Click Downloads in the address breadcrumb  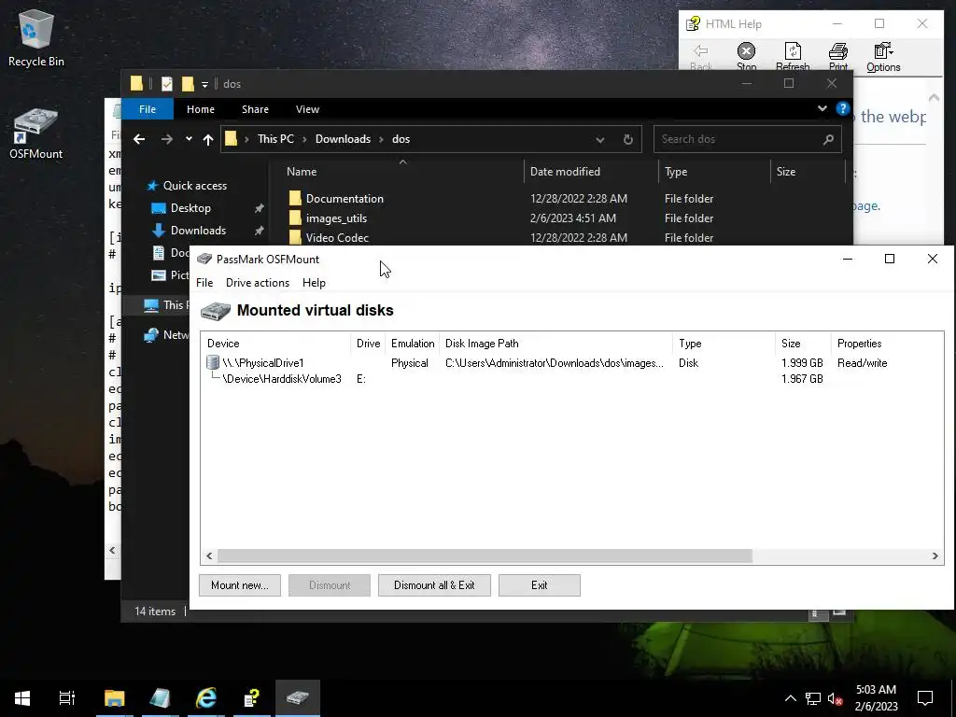(343, 139)
